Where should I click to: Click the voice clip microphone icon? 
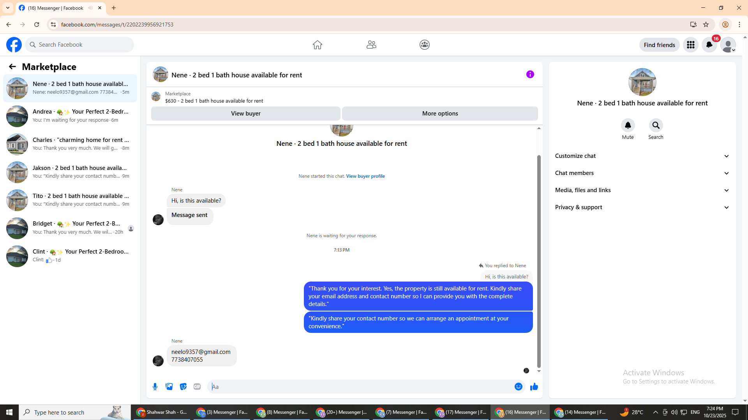tap(155, 387)
